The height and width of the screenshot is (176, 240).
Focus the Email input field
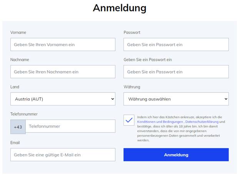[63, 155]
